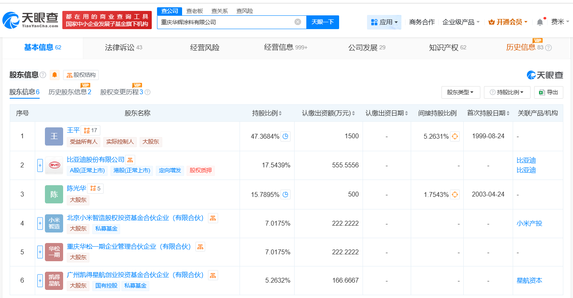
Task: Switch to the 知识产权 tab
Action: tap(447, 48)
